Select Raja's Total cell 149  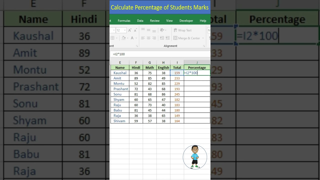pos(177,115)
